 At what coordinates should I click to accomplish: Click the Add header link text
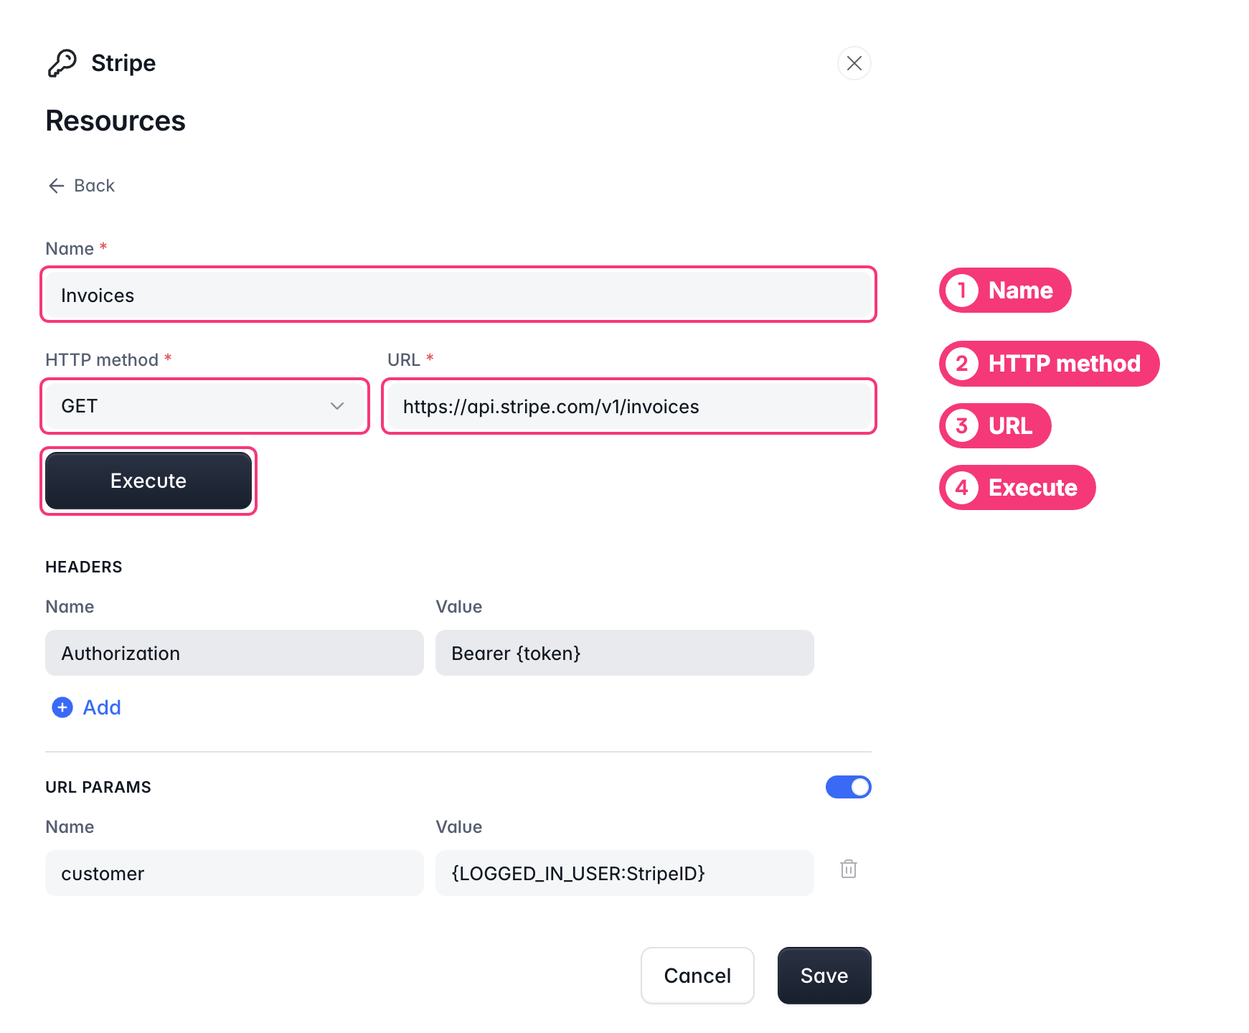[x=102, y=707]
